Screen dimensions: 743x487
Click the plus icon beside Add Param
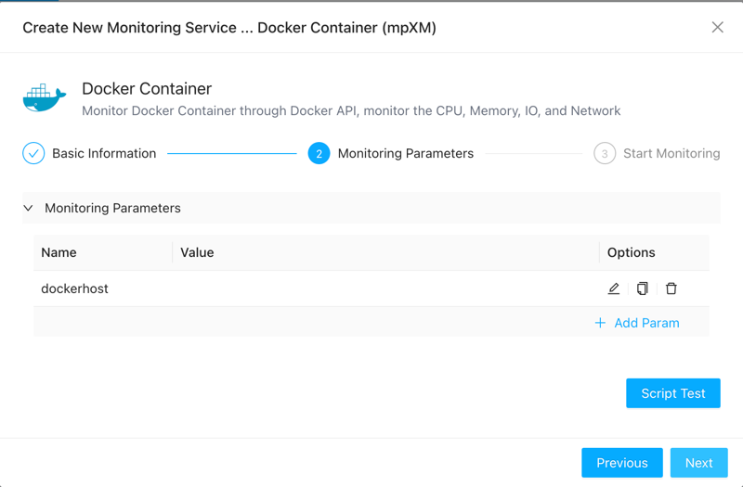click(600, 323)
